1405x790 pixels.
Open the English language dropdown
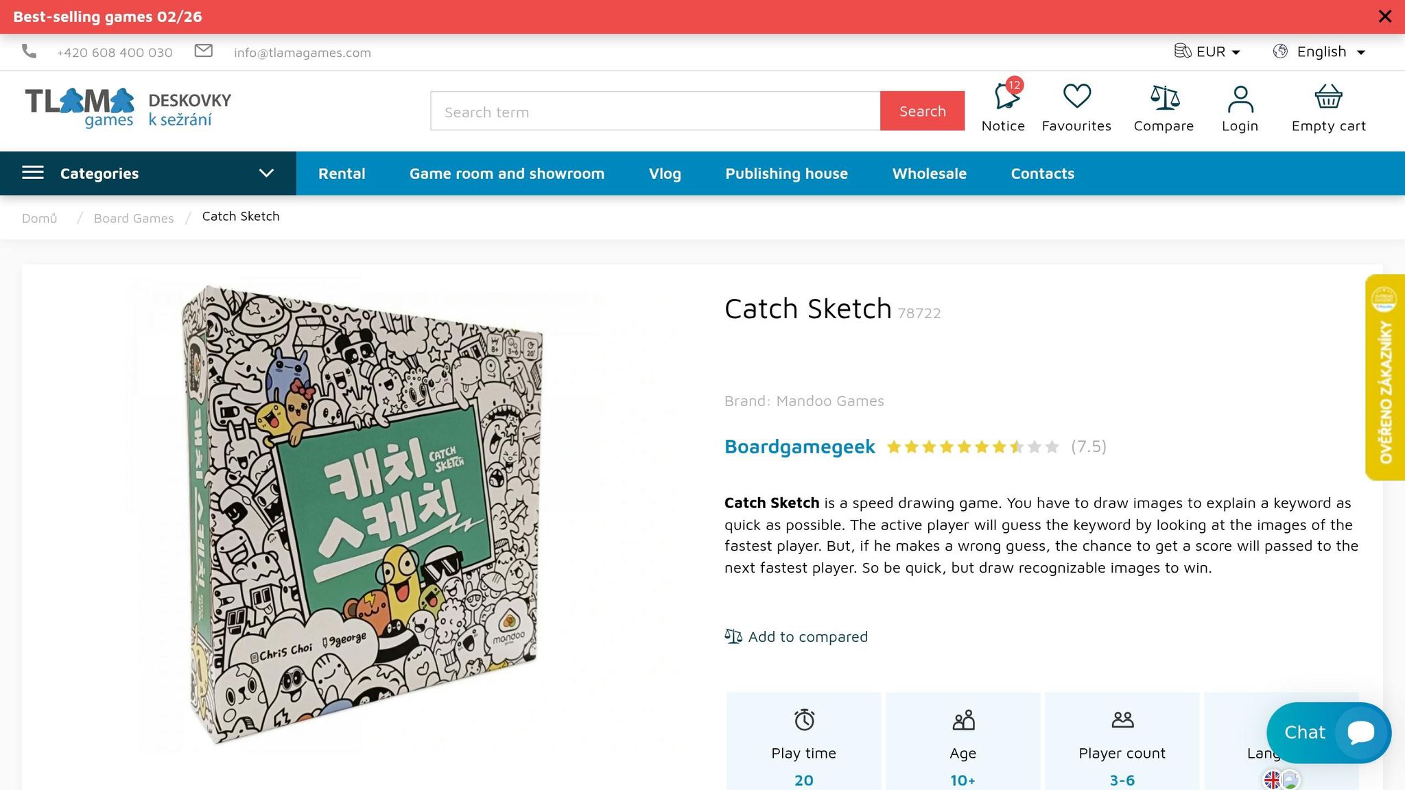point(1319,51)
